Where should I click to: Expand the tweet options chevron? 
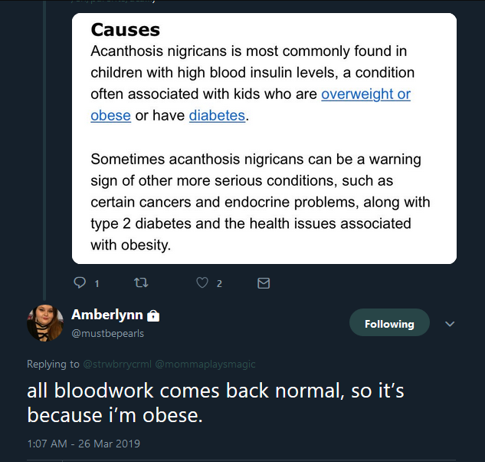click(450, 324)
